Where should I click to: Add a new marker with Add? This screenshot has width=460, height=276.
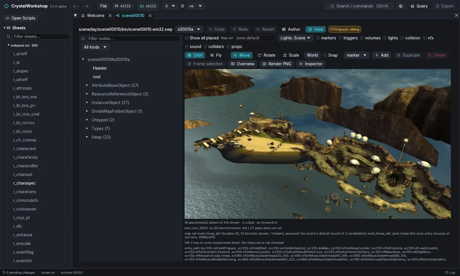382,55
